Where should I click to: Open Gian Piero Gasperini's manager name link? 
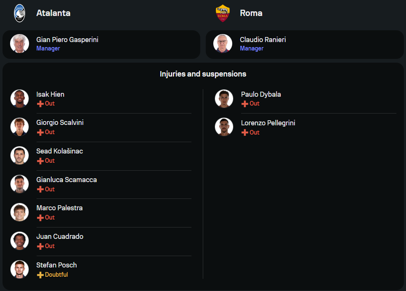click(67, 40)
